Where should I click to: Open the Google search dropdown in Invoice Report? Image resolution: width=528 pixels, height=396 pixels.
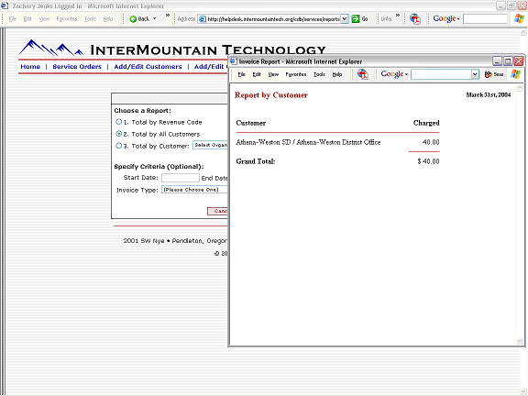click(475, 74)
